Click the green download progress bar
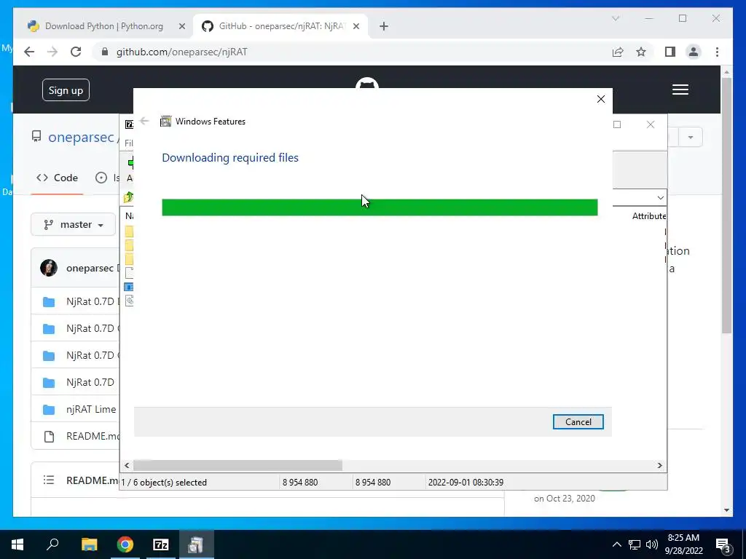The width and height of the screenshot is (746, 559). [x=380, y=207]
